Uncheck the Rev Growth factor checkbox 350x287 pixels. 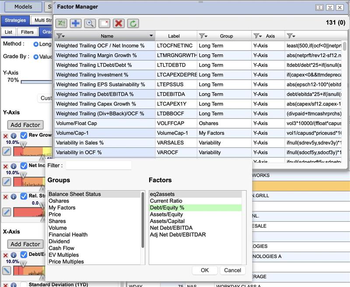(24, 136)
